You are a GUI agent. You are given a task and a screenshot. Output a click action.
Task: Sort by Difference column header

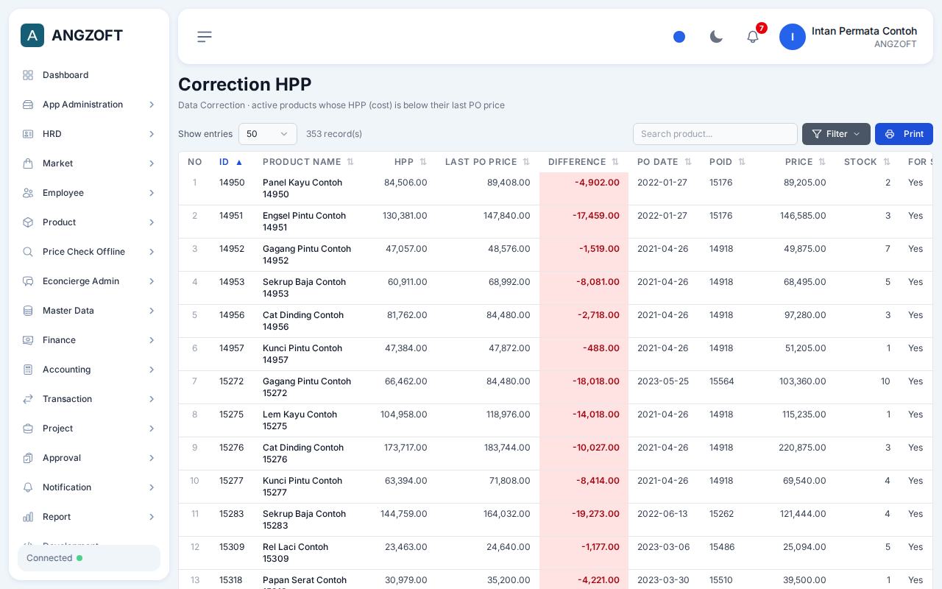point(584,162)
